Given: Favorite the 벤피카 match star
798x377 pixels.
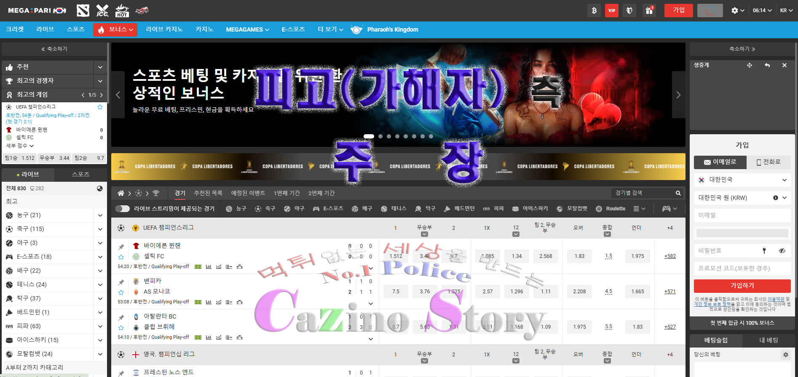Looking at the screenshot, I should (x=121, y=292).
